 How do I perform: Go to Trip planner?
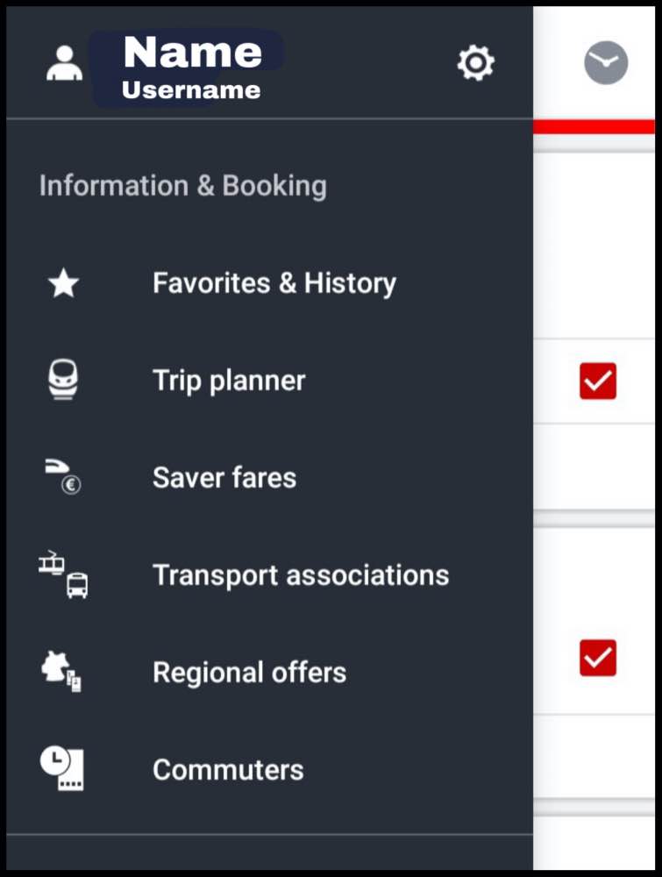(x=229, y=381)
